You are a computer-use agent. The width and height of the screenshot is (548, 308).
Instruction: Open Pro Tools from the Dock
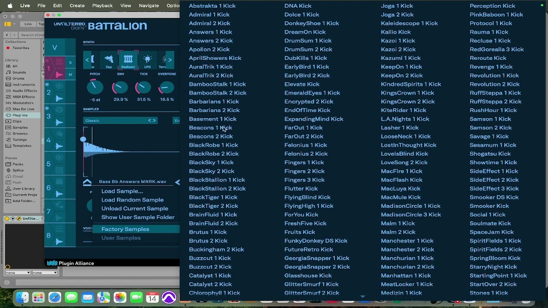pyautogui.click(x=169, y=297)
